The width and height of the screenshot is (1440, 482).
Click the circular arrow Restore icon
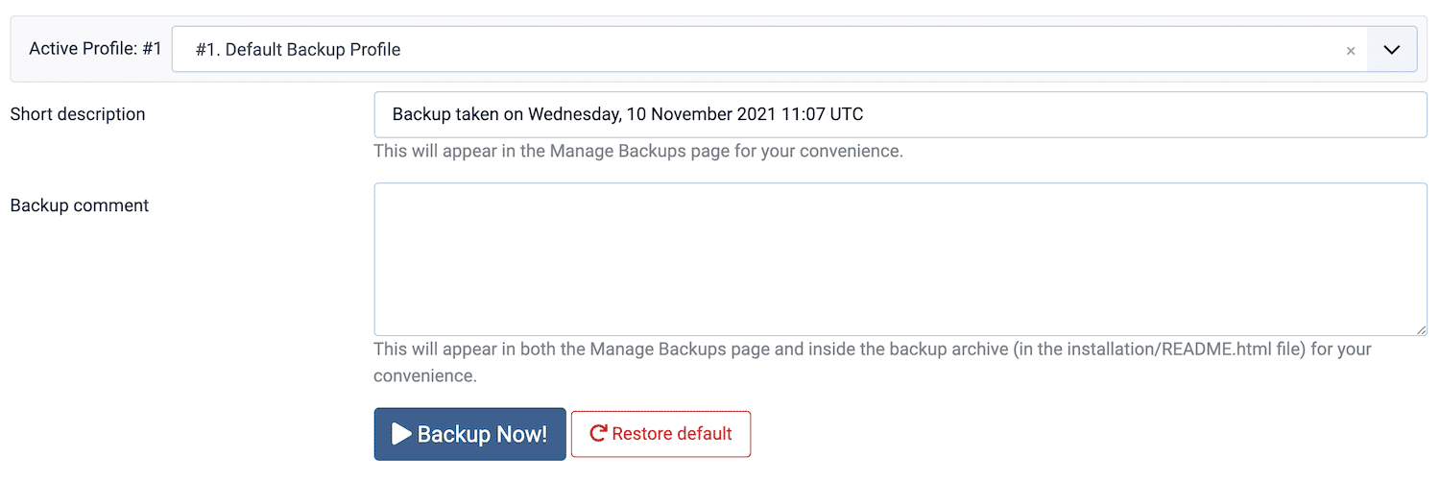coord(598,434)
